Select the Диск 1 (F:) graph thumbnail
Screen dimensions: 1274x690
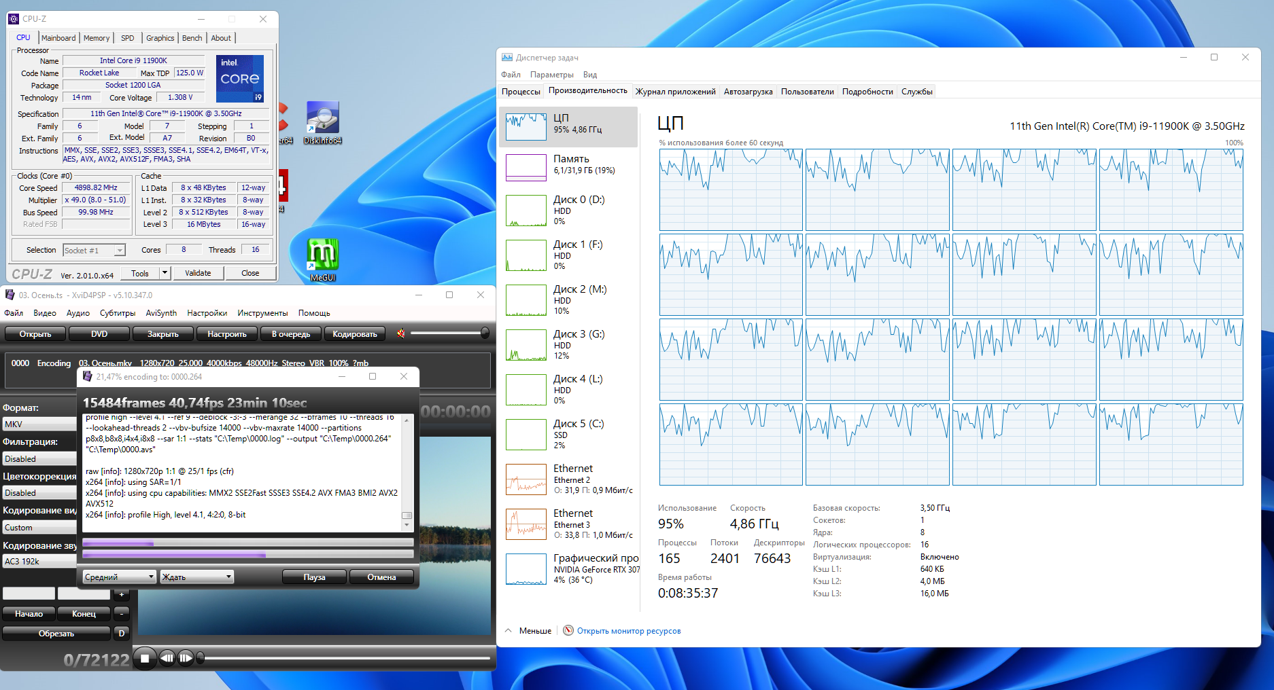[x=526, y=255]
